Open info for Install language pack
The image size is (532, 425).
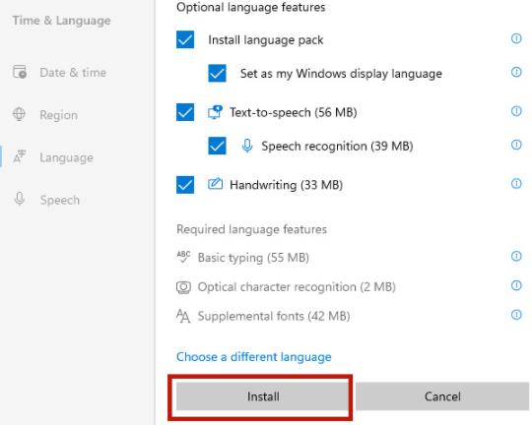pyautogui.click(x=516, y=38)
